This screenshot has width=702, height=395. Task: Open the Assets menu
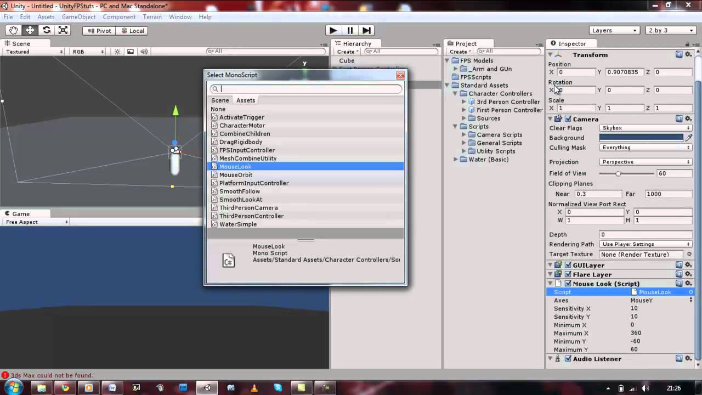click(x=46, y=17)
